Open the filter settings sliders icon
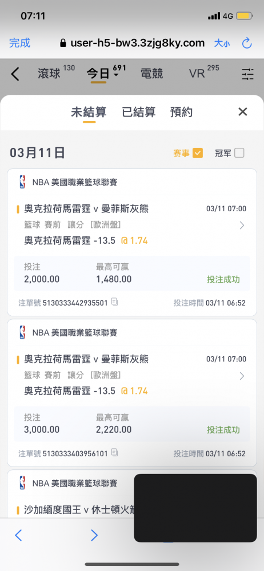The image size is (264, 571). [x=247, y=74]
